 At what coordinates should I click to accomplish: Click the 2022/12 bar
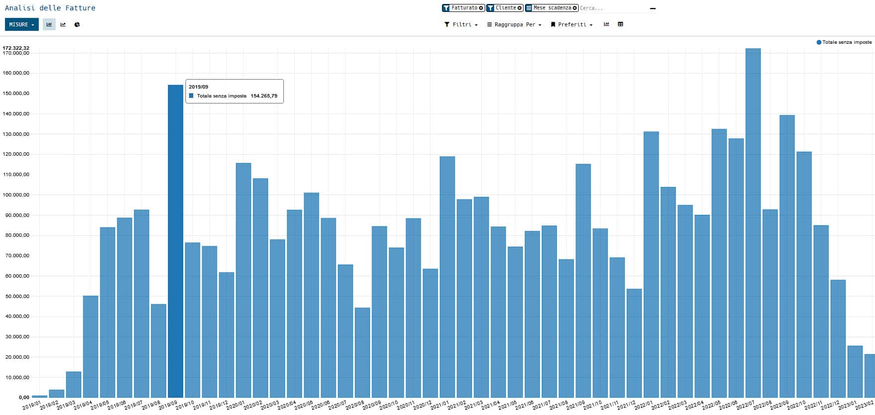(838, 339)
